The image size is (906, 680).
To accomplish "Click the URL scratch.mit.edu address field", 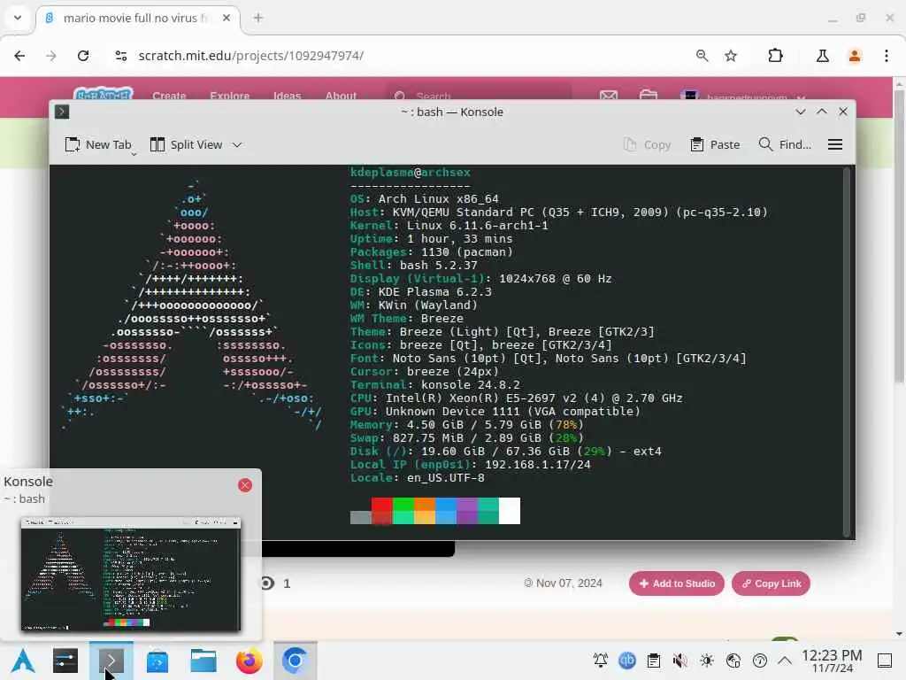I will (250, 56).
